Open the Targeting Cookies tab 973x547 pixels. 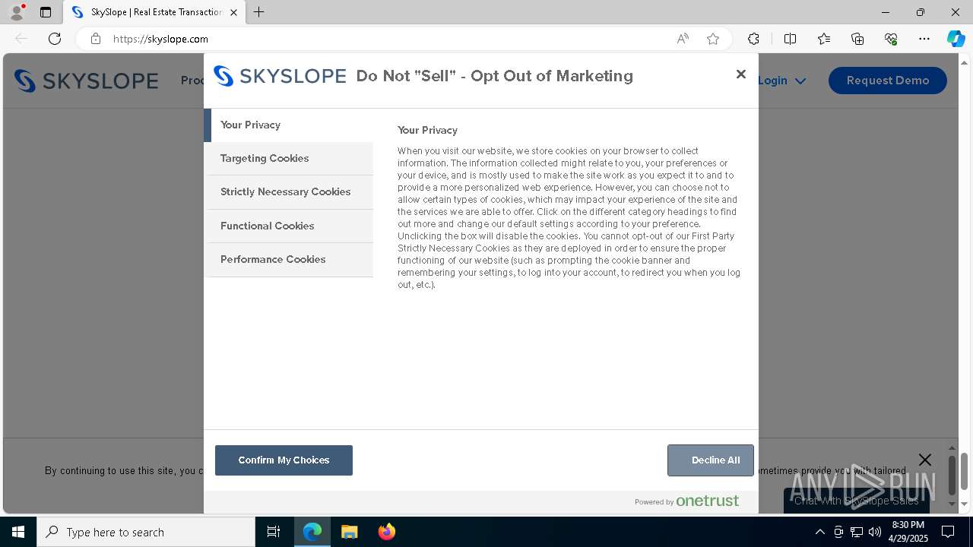[x=289, y=158]
